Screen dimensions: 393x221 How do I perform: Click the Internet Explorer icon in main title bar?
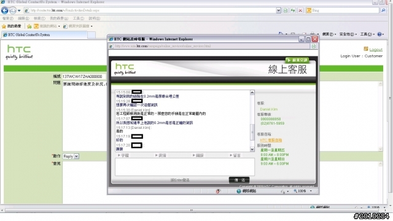(3, 2)
